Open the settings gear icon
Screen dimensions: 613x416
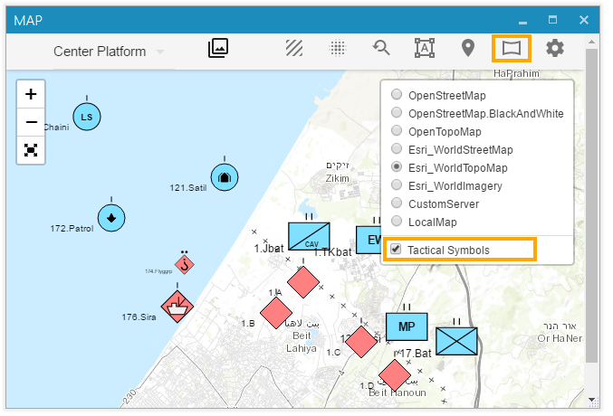(x=555, y=49)
